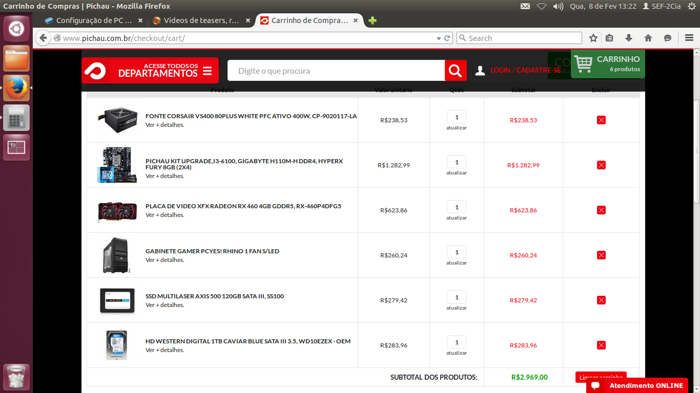The height and width of the screenshot is (393, 700).
Task: Close the Configuração de PC tab
Action: 140,21
